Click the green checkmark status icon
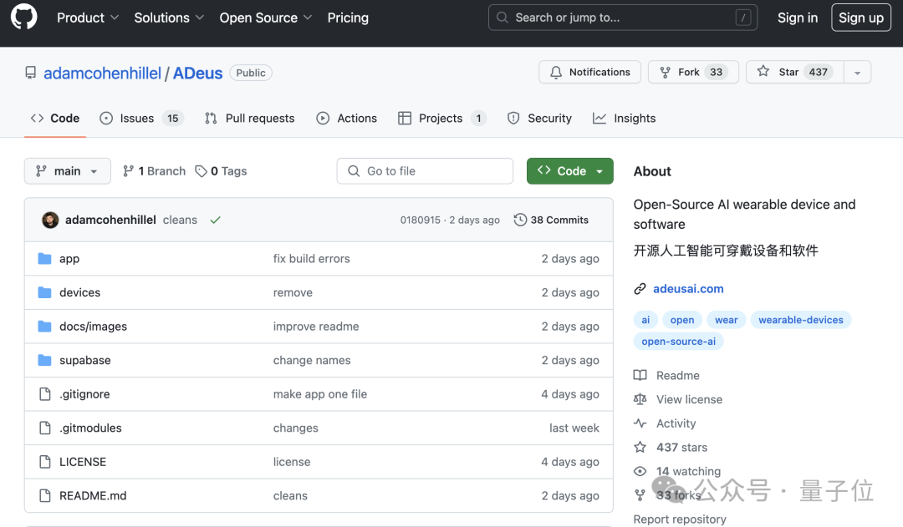Image resolution: width=903 pixels, height=527 pixels. click(216, 220)
